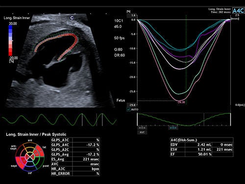Click the strain color scale bar
Viewport: 245px width, 184px height.
click(x=10, y=41)
